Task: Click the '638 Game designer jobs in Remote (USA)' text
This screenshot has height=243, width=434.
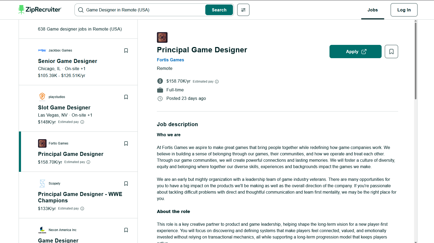Action: pyautogui.click(x=80, y=29)
